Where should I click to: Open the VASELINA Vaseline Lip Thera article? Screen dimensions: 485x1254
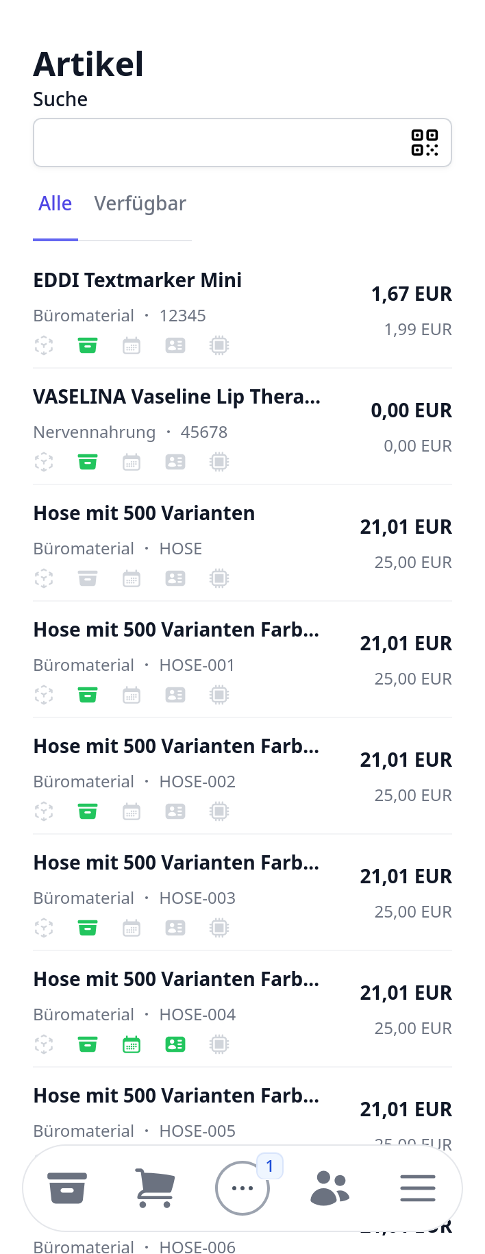coord(177,397)
